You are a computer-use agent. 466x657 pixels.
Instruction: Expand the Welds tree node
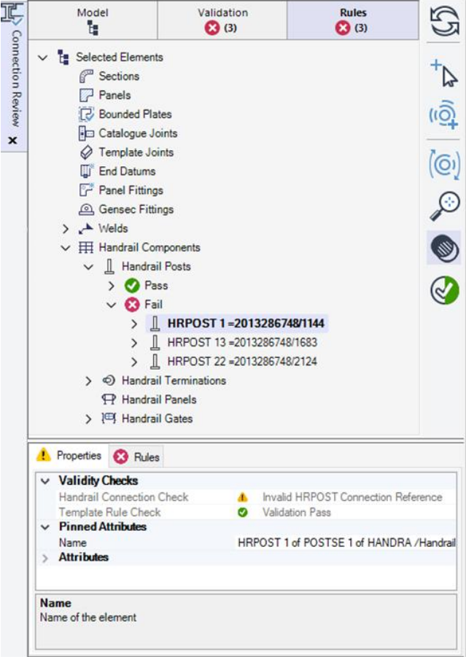[66, 229]
